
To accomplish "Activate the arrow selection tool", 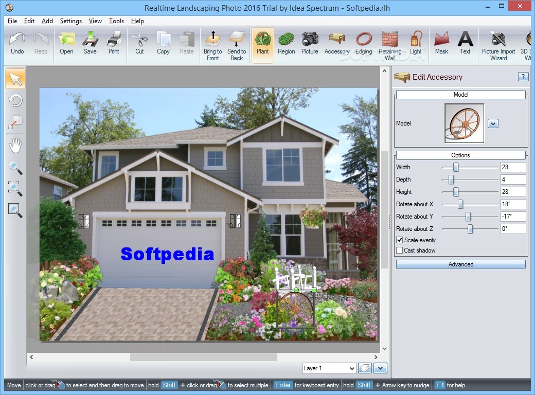I will [15, 79].
